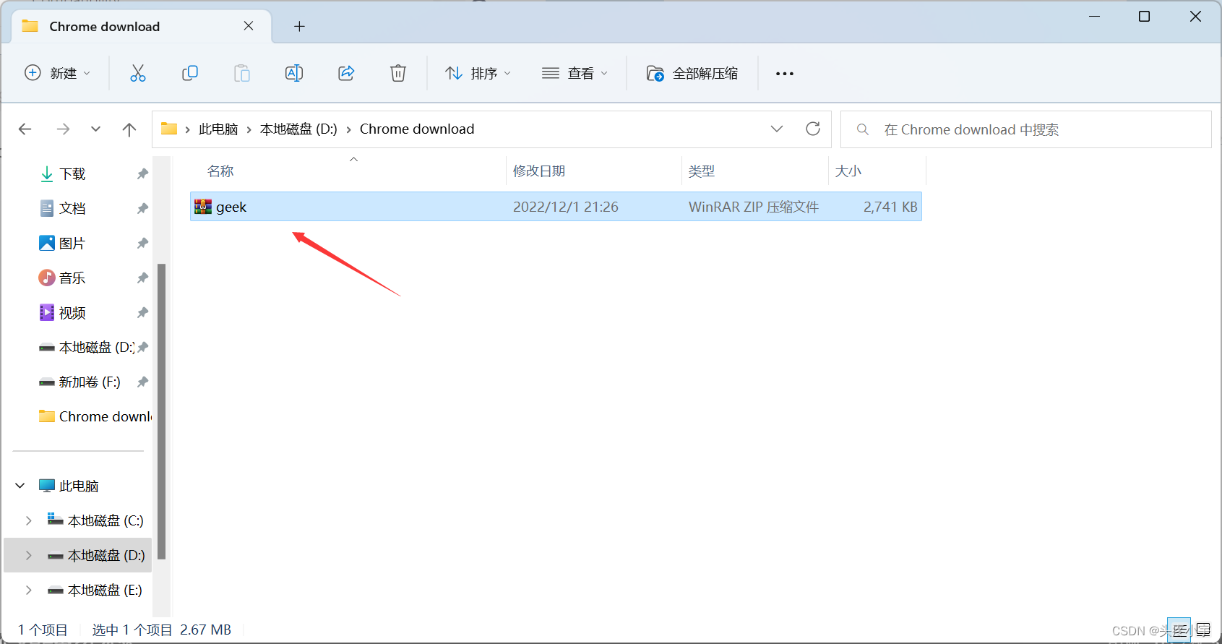Click the pin icon beside 文档
1222x644 pixels.
pyautogui.click(x=142, y=209)
